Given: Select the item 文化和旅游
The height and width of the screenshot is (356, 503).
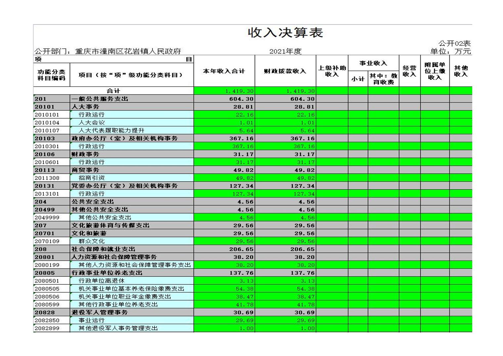Looking at the screenshot, I should pos(89,233).
